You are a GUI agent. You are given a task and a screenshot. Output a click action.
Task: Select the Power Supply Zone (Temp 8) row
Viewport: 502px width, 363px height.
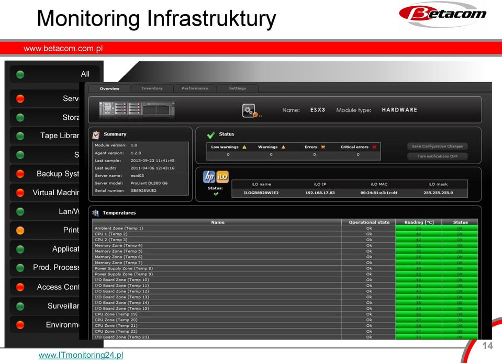[285, 268]
